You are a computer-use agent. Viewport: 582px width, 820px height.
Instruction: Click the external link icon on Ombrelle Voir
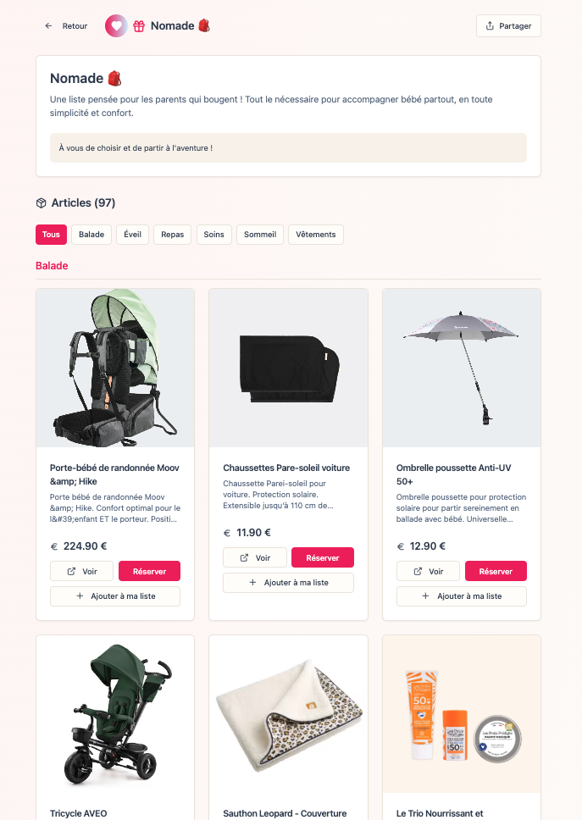[x=418, y=572]
